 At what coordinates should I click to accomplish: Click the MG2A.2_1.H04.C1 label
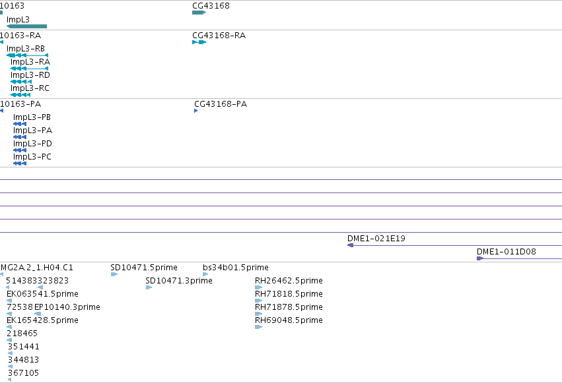(x=37, y=268)
